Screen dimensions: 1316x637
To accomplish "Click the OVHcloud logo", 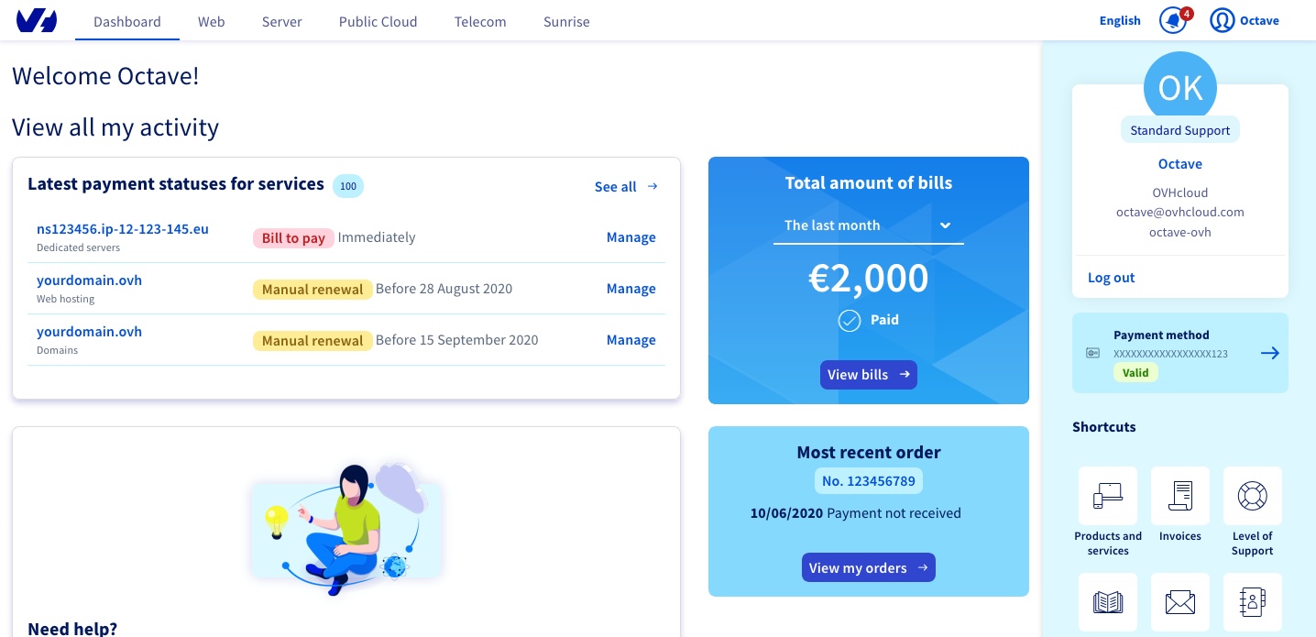I will point(35,20).
